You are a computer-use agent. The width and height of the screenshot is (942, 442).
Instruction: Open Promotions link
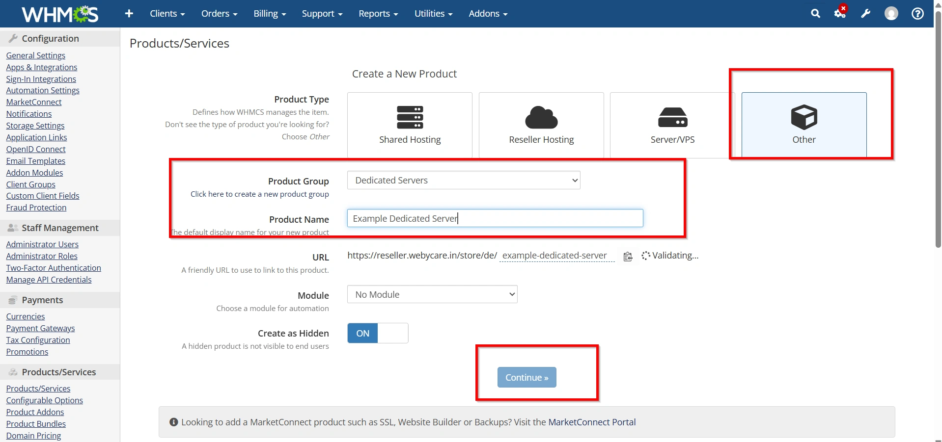[x=27, y=352]
